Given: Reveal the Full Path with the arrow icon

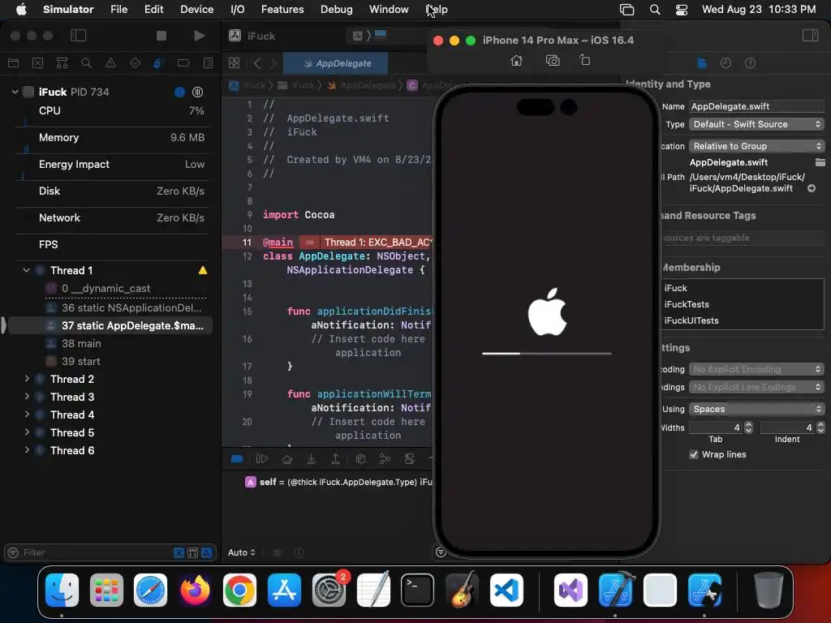Looking at the screenshot, I should pyautogui.click(x=811, y=188).
